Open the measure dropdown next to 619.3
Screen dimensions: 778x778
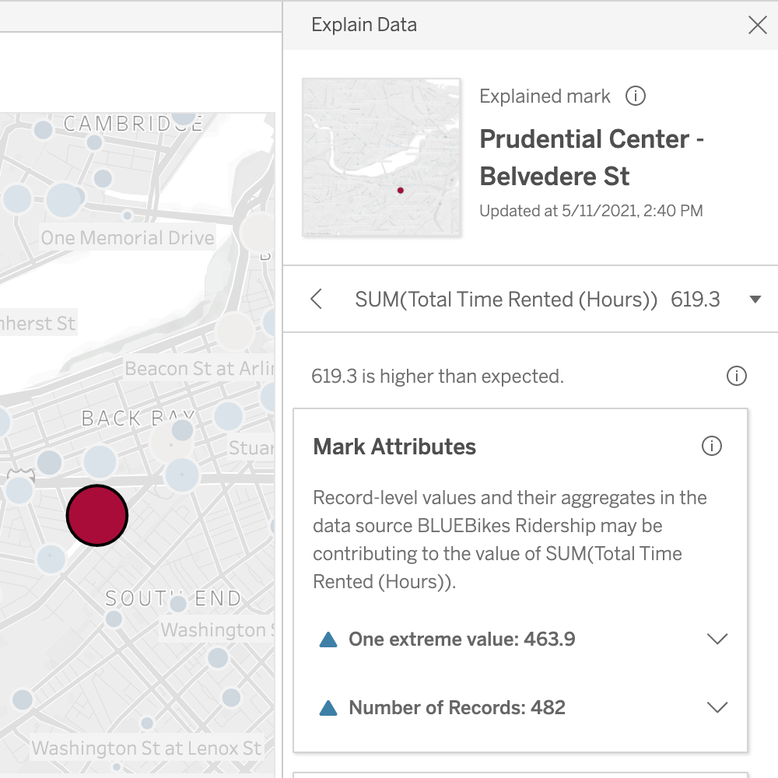pyautogui.click(x=755, y=299)
